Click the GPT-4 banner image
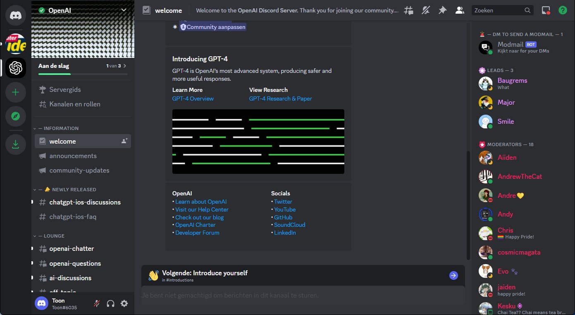This screenshot has width=575, height=315. coord(258,142)
